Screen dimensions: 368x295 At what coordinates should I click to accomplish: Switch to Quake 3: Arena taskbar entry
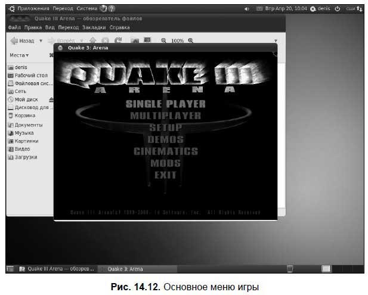pos(125,269)
